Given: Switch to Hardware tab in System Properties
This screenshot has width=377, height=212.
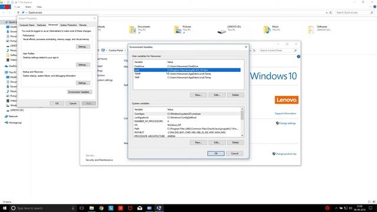Looking at the screenshot, I should click(41, 25).
